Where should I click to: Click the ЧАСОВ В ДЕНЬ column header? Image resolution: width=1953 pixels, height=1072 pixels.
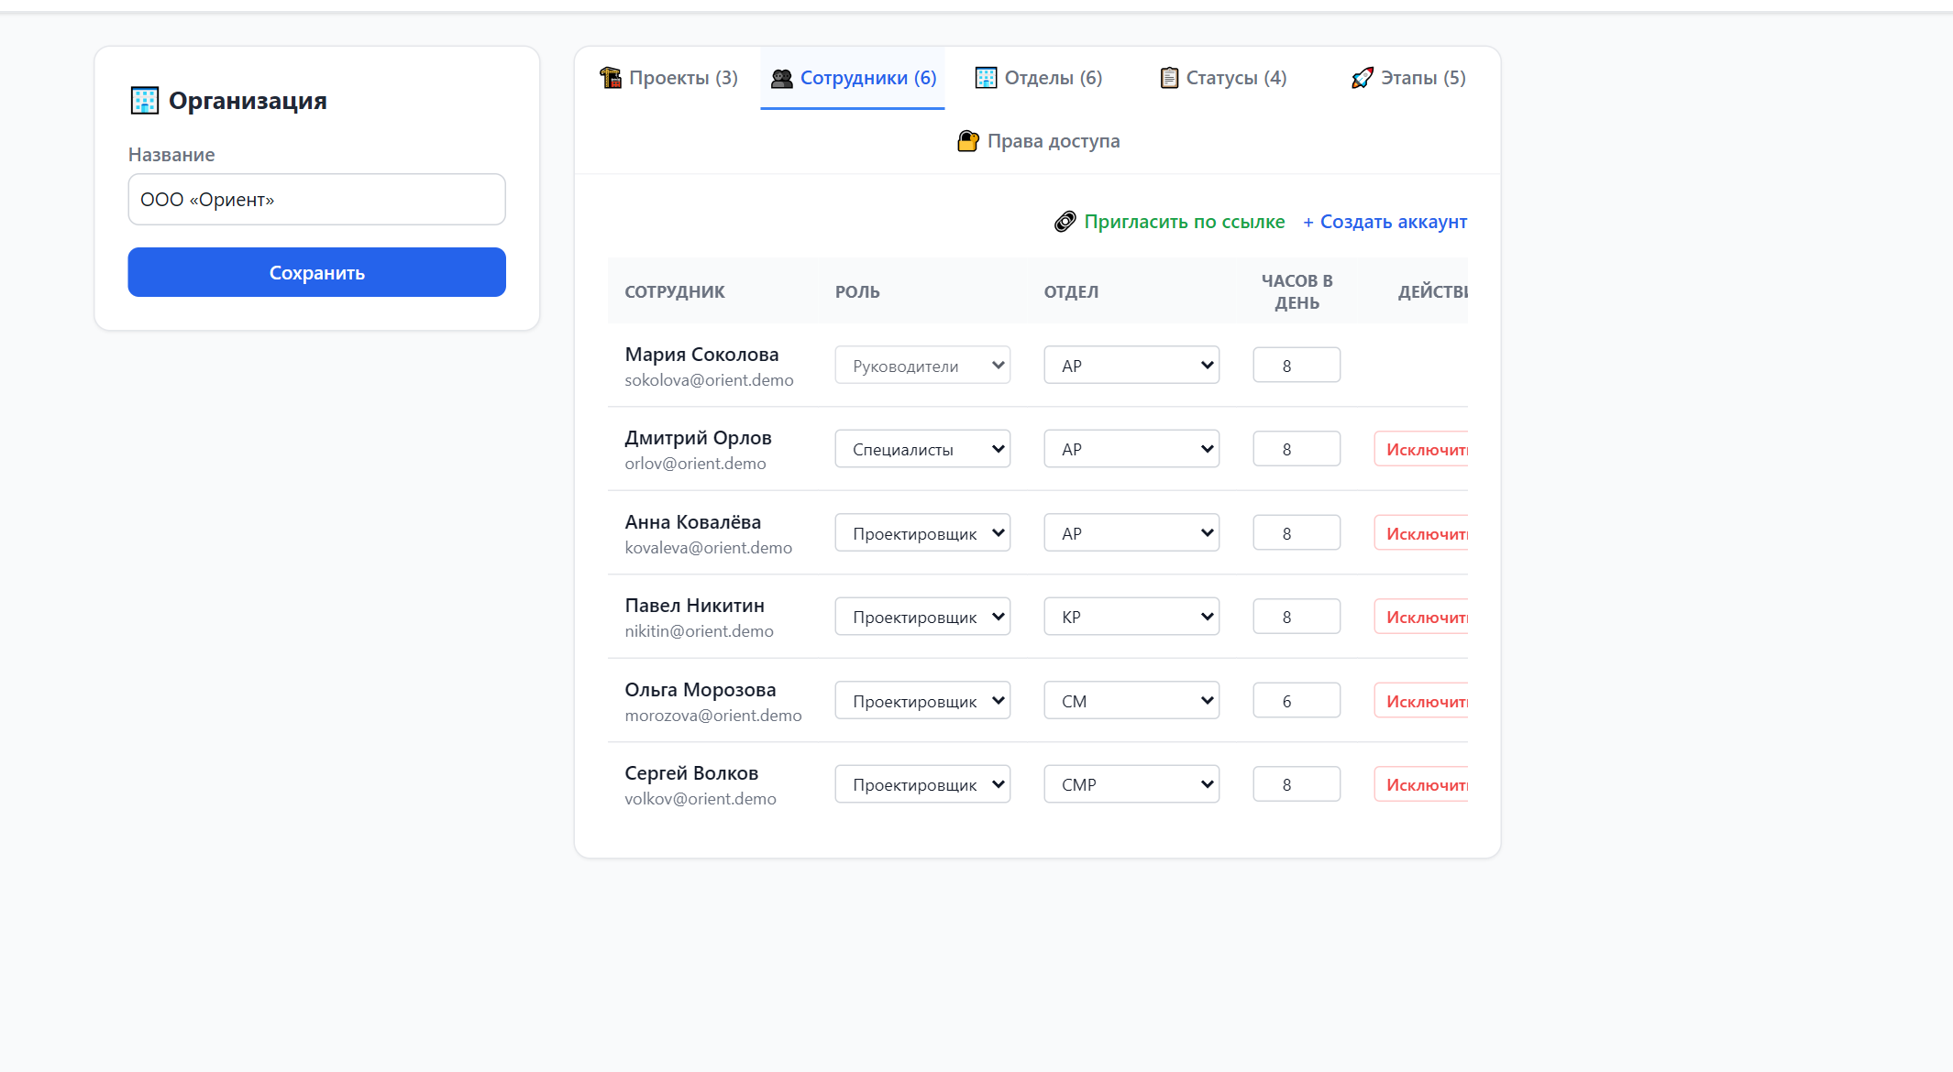(x=1296, y=292)
